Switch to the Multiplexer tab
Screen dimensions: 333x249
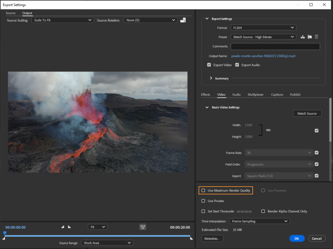(256, 94)
